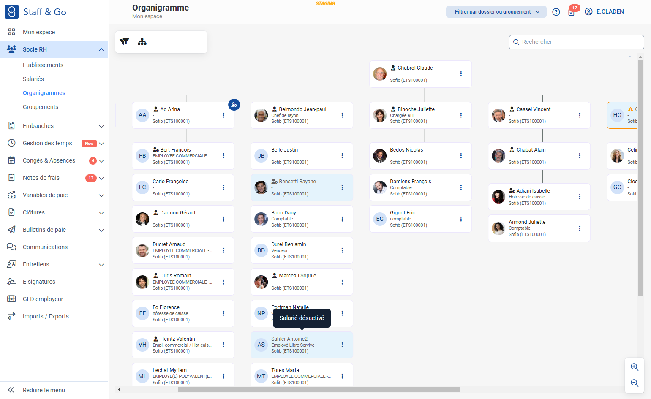Click the zoom out magnifier icon

[x=635, y=383]
